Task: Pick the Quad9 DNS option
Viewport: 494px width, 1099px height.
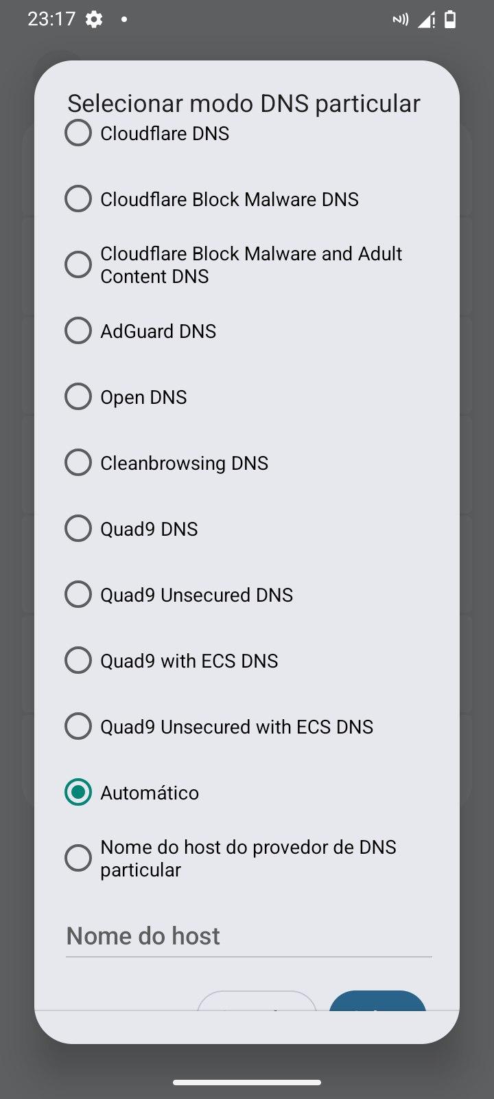Action: [78, 529]
